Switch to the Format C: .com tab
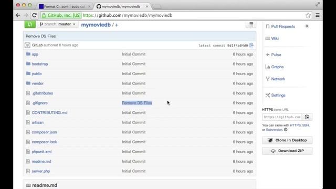The width and height of the screenshot is (336, 189). click(x=64, y=7)
